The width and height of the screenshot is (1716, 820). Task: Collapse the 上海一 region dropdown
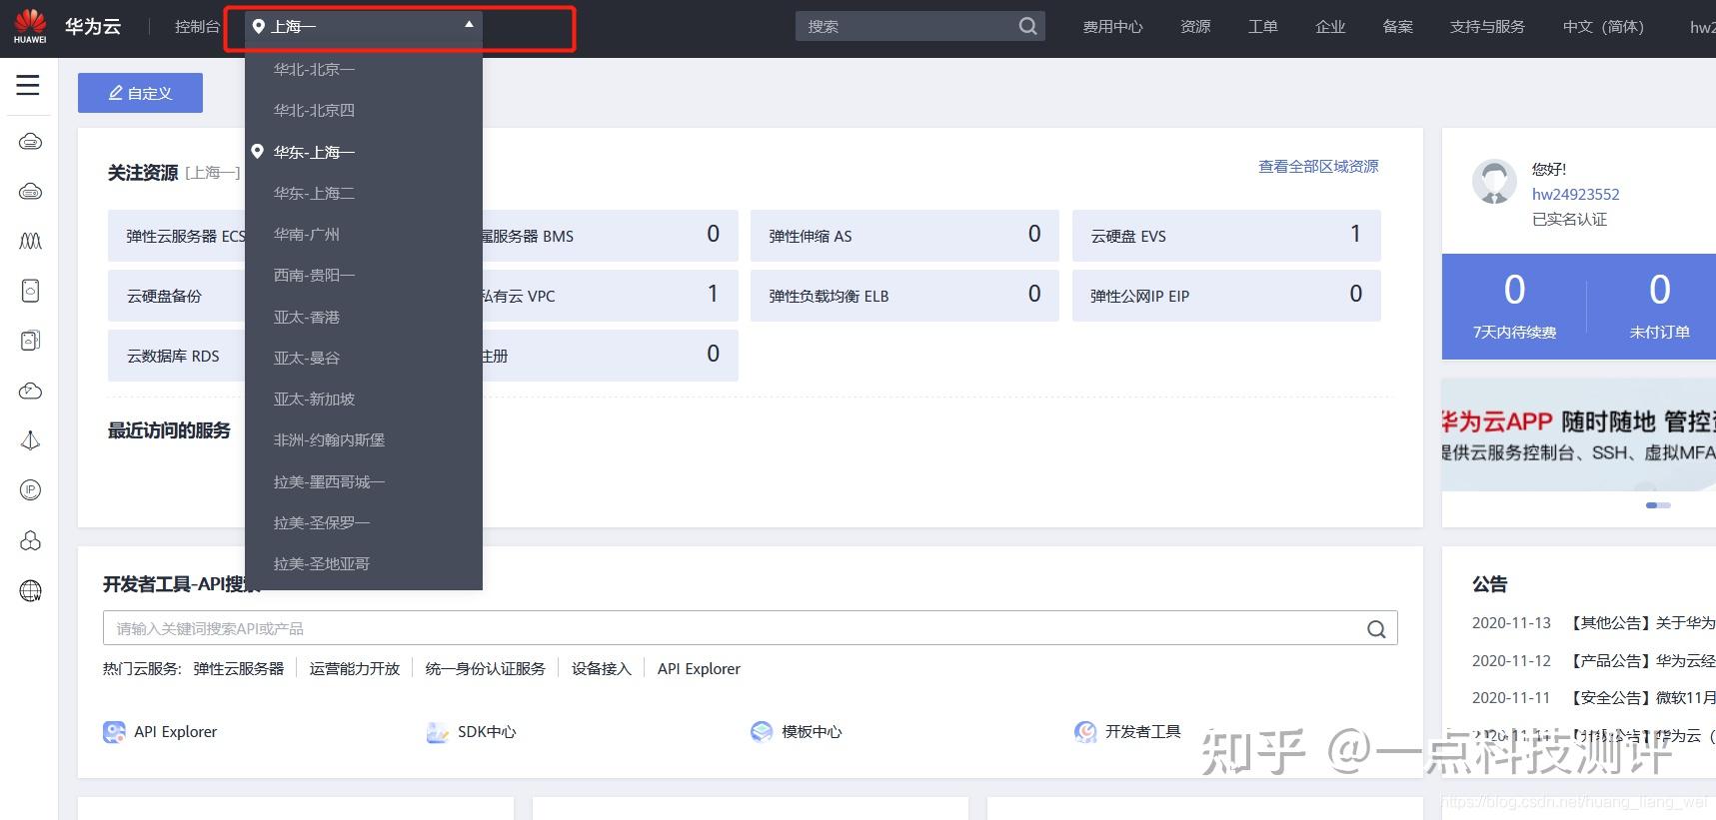364,26
